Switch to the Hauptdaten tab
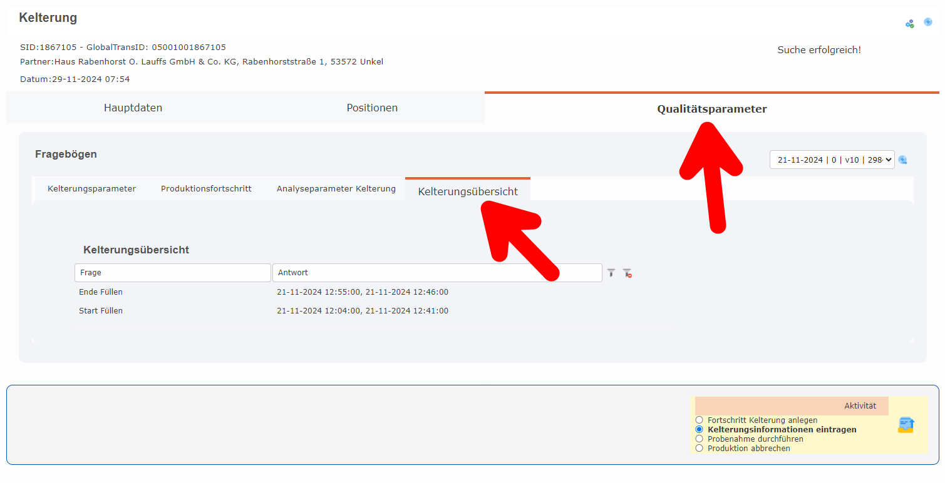This screenshot has height=483, width=945. (133, 107)
